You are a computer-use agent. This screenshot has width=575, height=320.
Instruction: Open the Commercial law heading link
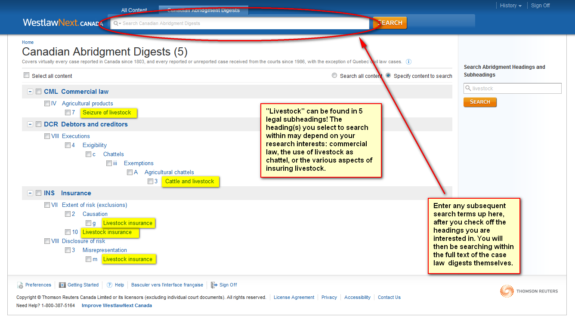[x=85, y=91]
